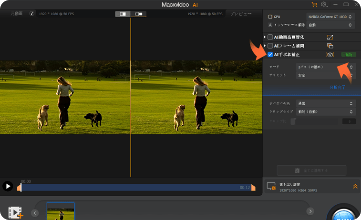Enable the GPU checkbox
The width and height of the screenshot is (361, 220).
[x=270, y=17]
